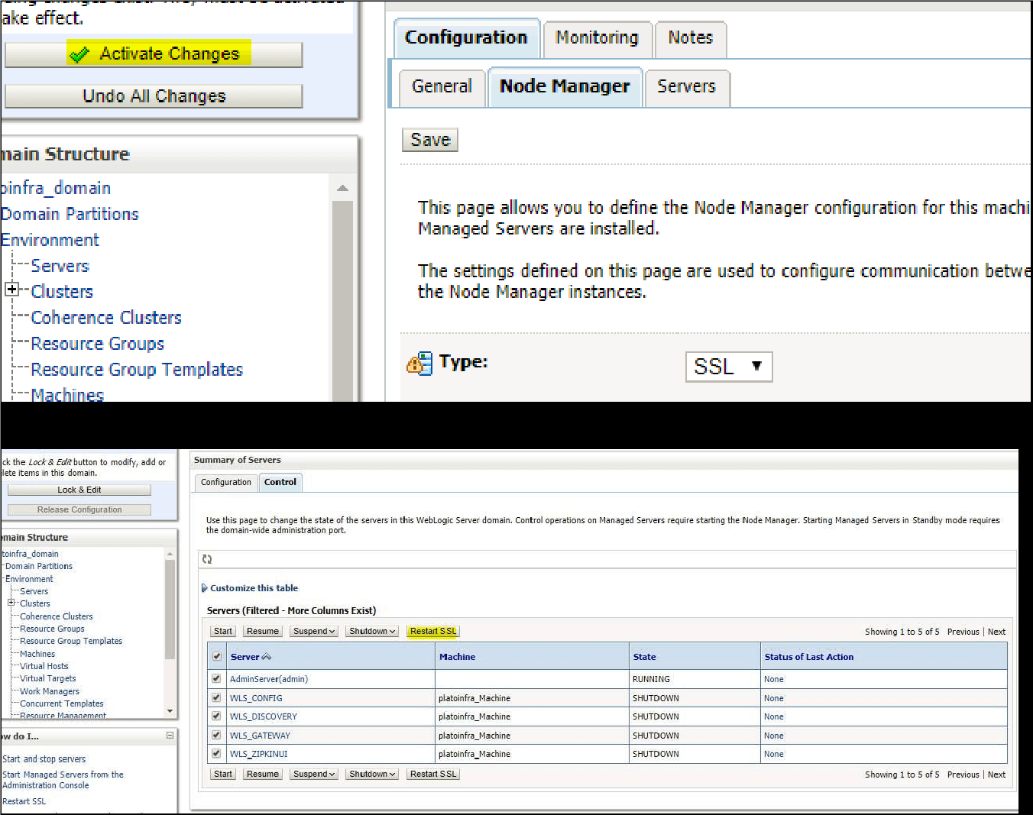Sort by the State column header
Viewport: 1033px width, 815px height.
click(644, 657)
